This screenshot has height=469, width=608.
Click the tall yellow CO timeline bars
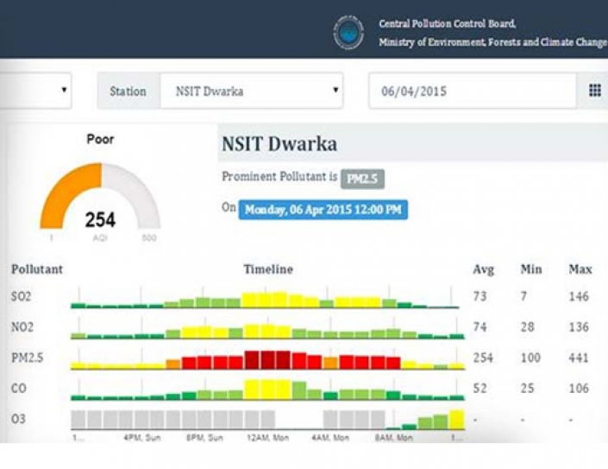(x=267, y=390)
